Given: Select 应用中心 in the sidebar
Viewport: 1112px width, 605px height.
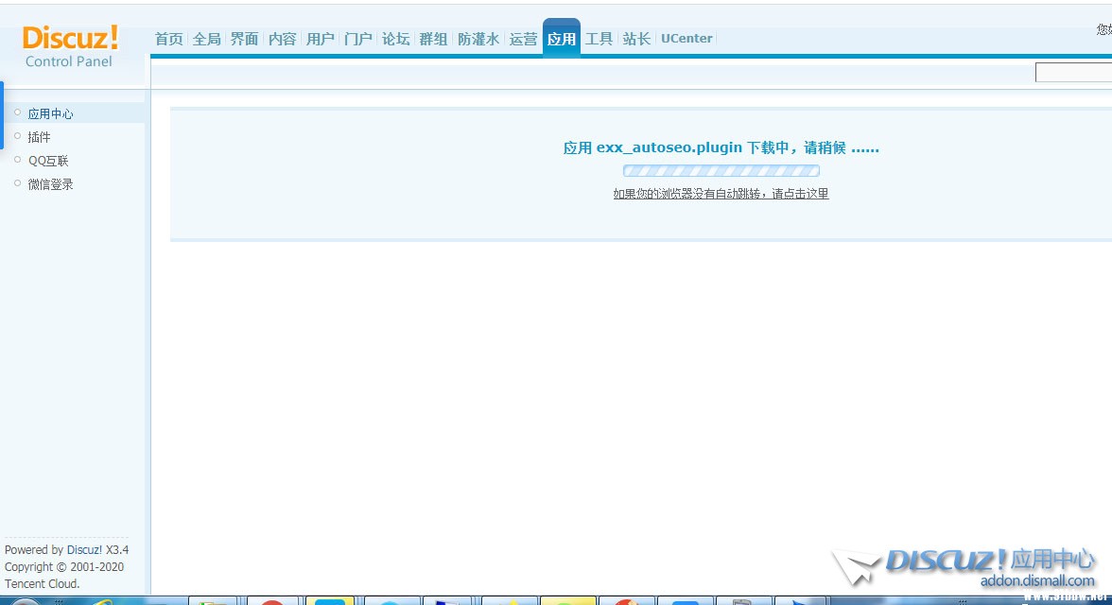Looking at the screenshot, I should click(x=50, y=113).
